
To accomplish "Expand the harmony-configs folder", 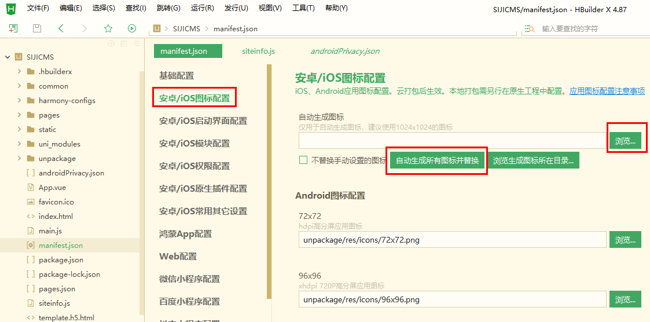I will pos(20,100).
